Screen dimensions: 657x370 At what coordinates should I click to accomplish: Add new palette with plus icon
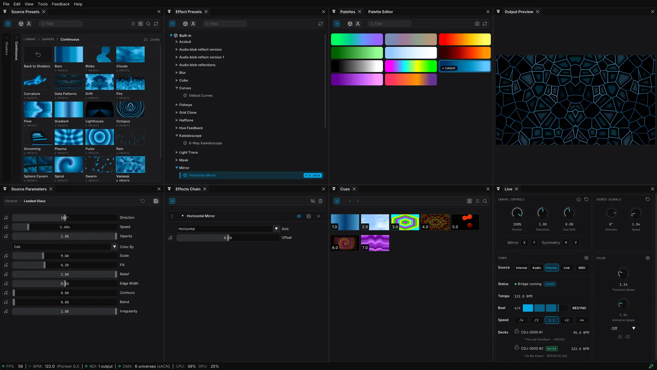tap(337, 24)
